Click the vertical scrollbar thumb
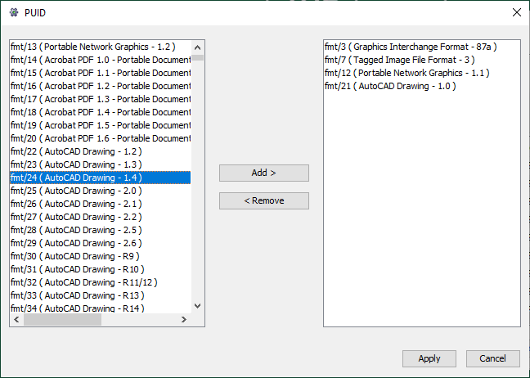The height and width of the screenshot is (378, 530). click(x=198, y=57)
